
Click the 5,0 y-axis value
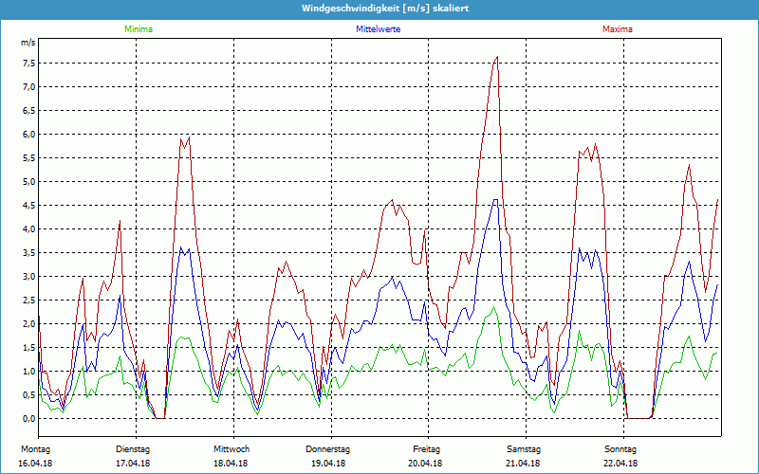[x=28, y=182]
